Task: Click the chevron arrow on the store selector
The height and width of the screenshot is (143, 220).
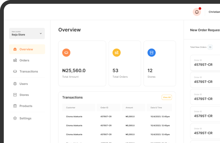Action: point(41,34)
